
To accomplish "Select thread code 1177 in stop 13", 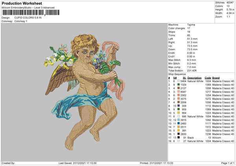I will click(208, 124).
